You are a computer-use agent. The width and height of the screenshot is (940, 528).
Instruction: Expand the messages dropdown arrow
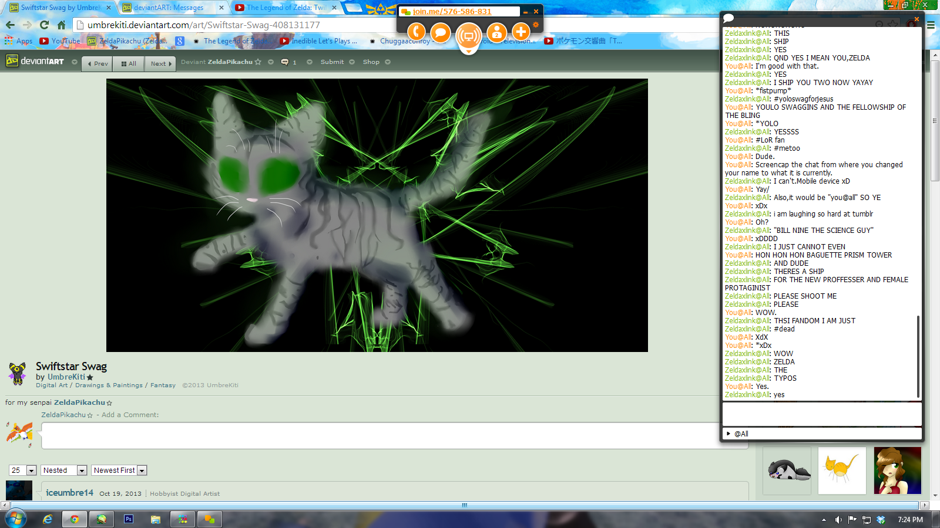click(309, 62)
